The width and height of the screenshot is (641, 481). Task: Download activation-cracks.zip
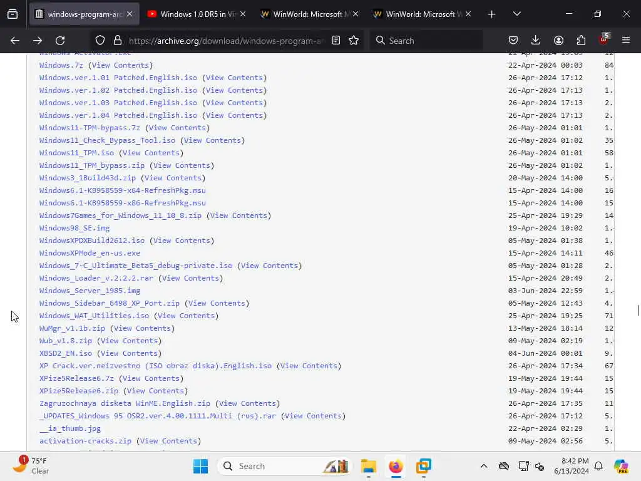85,441
